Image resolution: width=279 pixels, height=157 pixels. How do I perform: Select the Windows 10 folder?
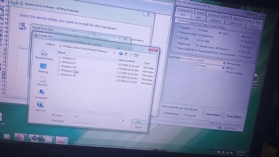click(x=67, y=67)
